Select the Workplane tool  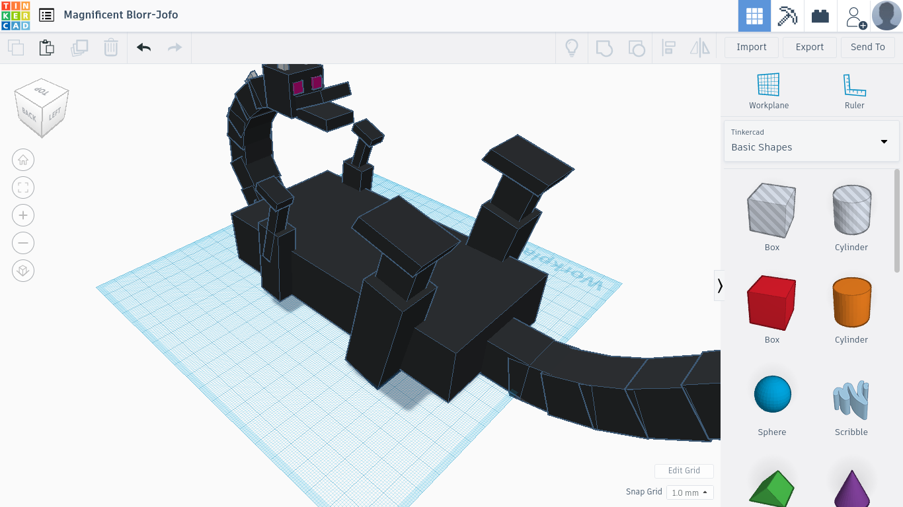click(x=769, y=91)
